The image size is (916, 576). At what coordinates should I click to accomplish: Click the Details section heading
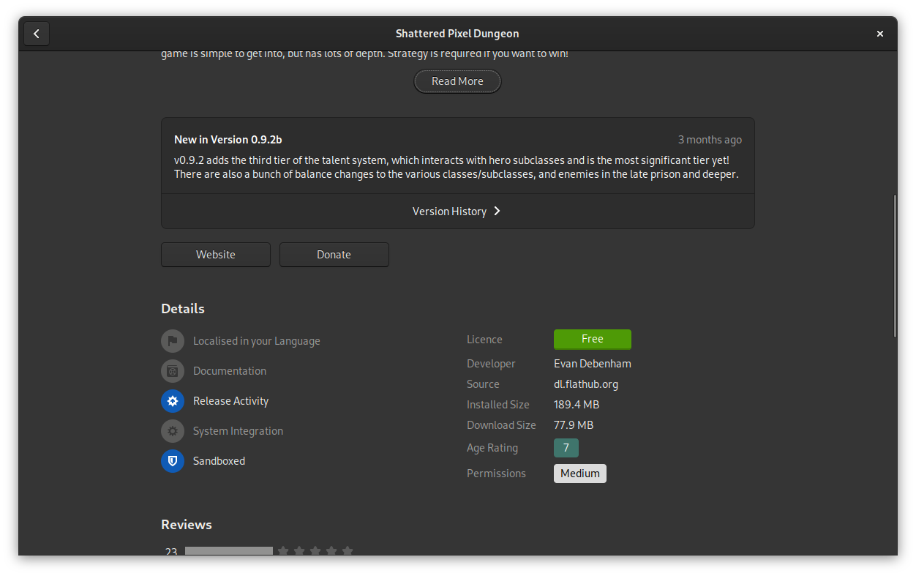point(183,309)
